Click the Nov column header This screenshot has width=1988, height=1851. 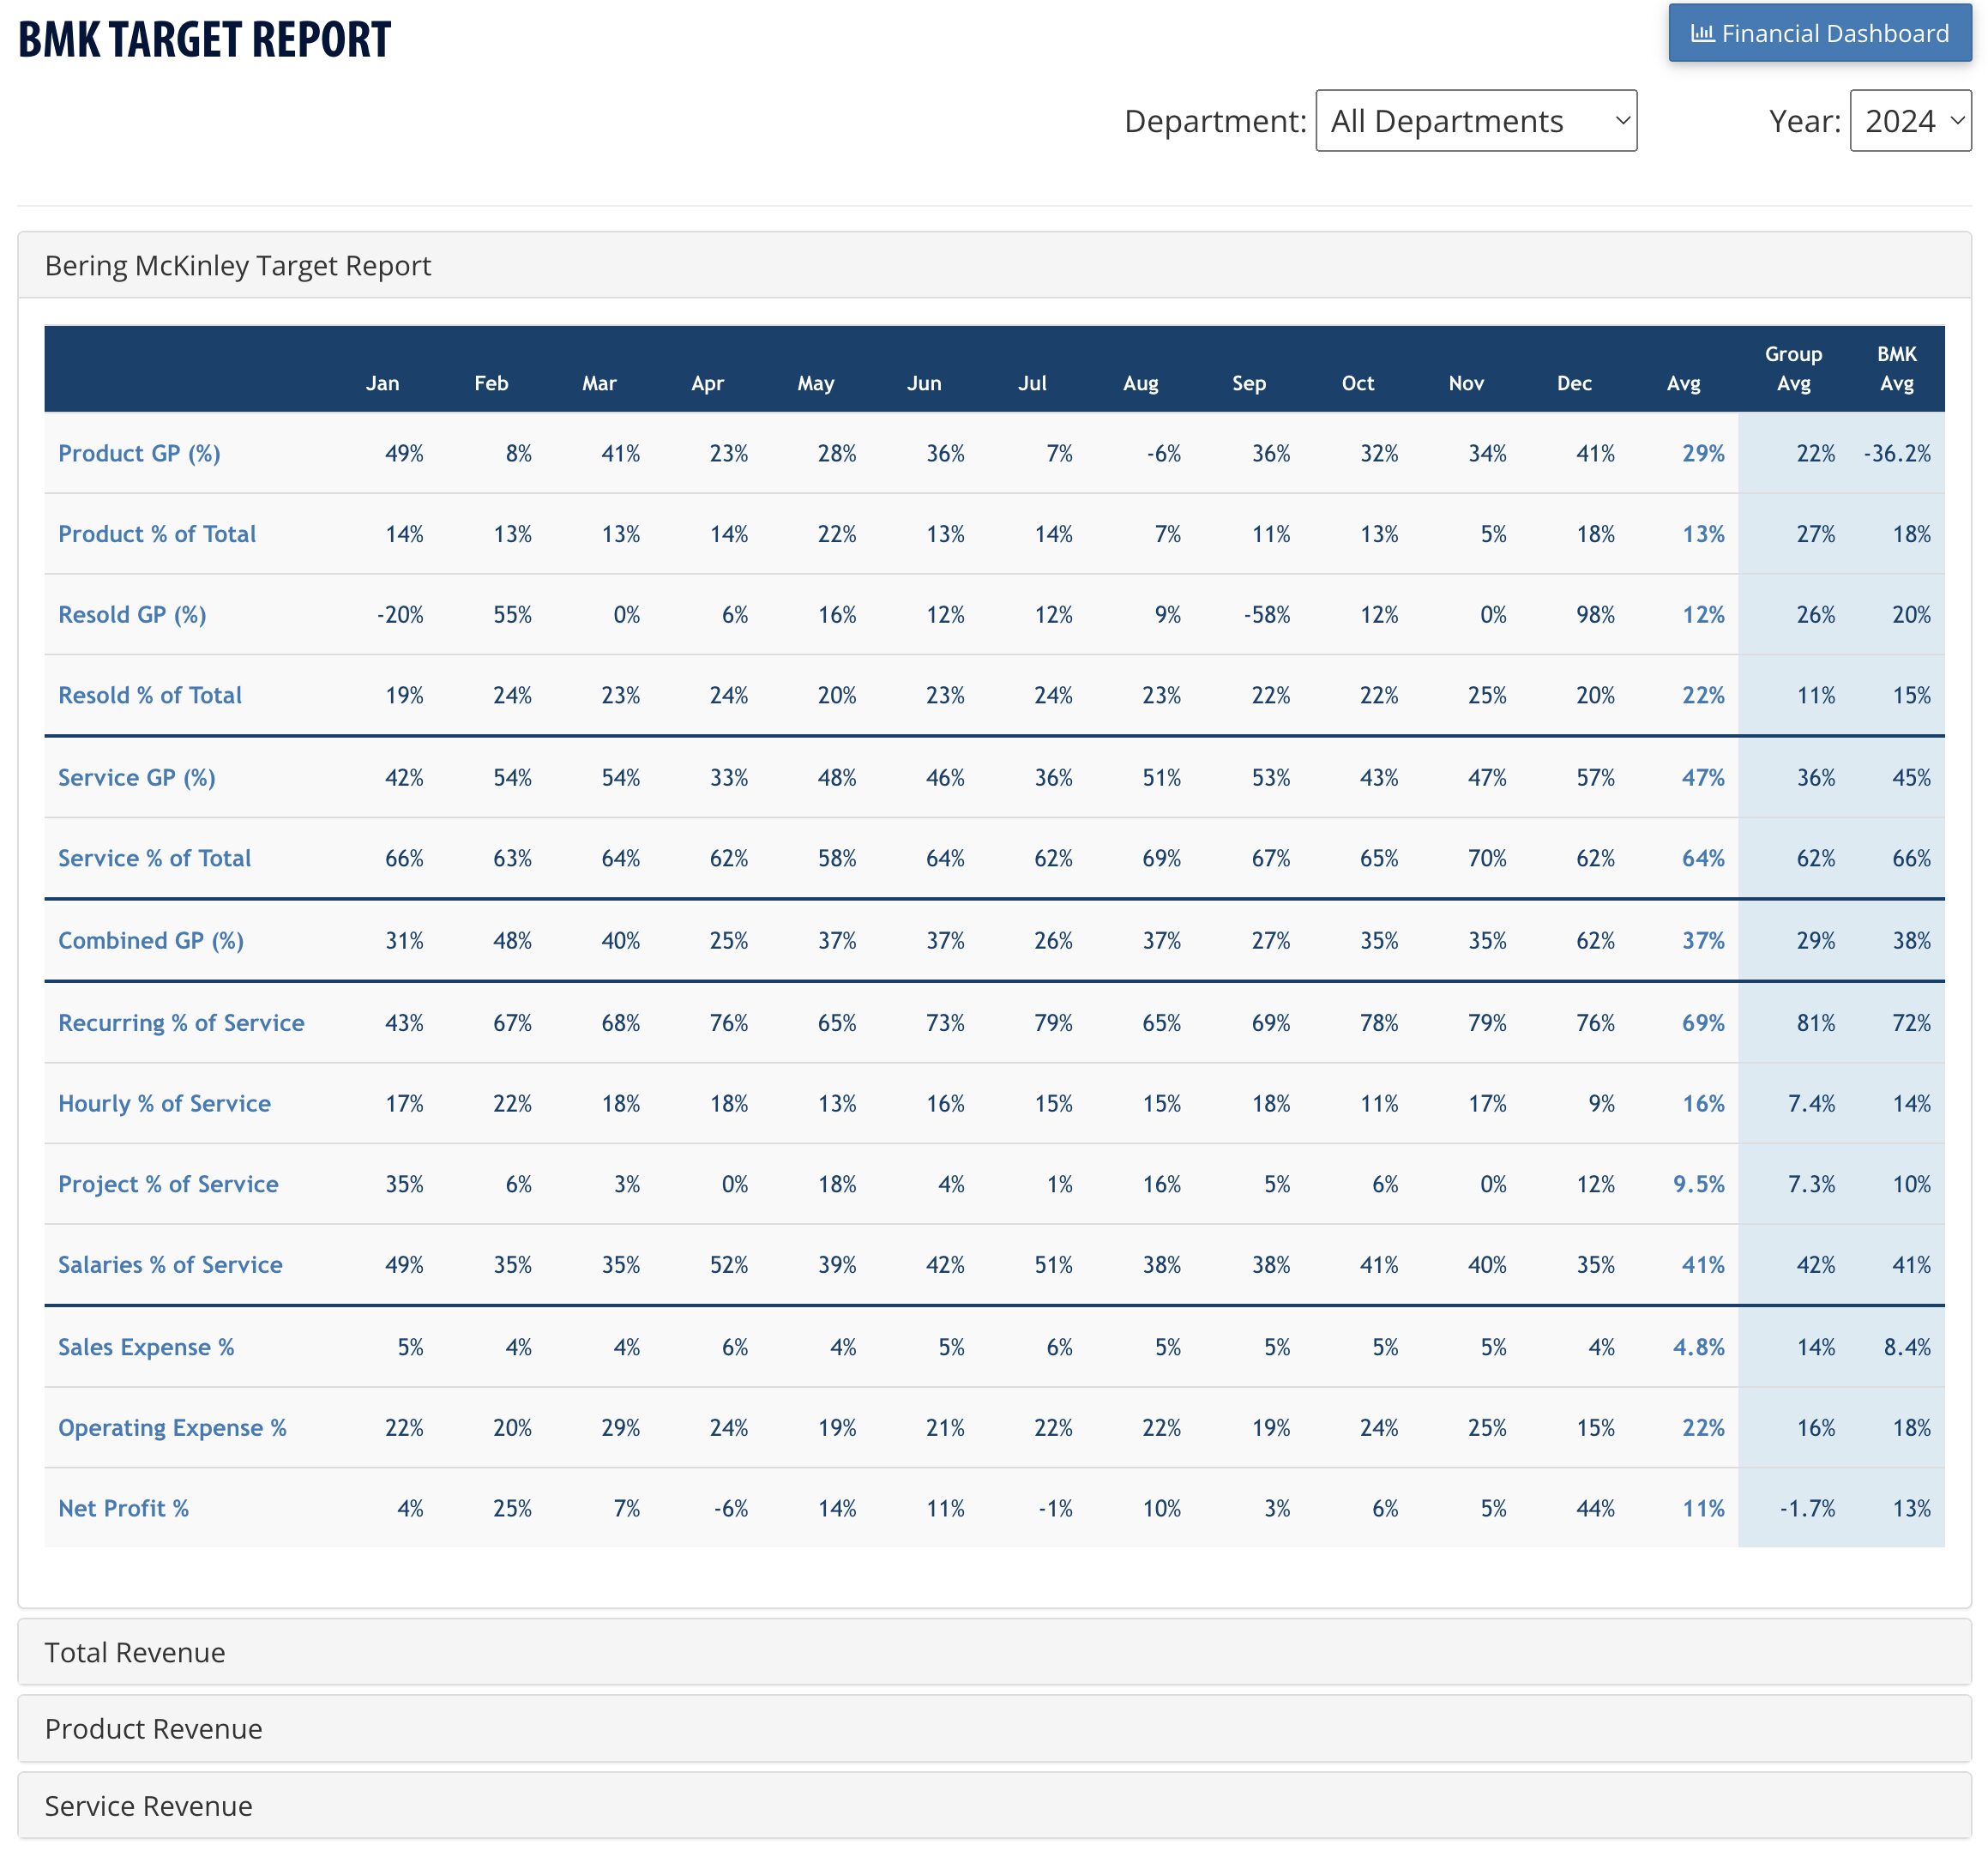point(1466,383)
